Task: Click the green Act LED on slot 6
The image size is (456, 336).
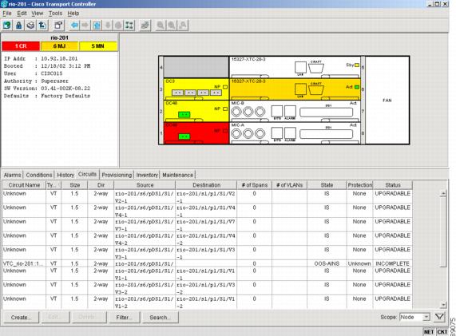Action: [x=357, y=87]
